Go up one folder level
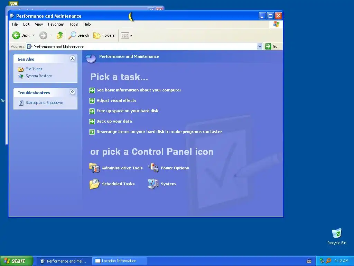Screen dimensions: 354x266 coord(60,35)
